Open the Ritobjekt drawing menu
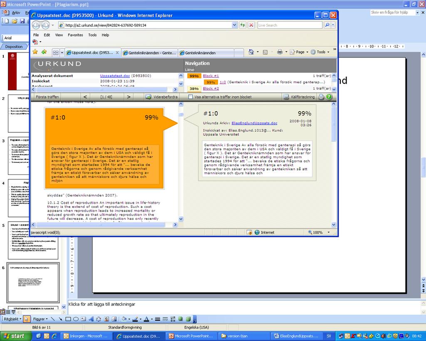Image resolution: width=426 pixels, height=341 pixels. click(x=12, y=319)
